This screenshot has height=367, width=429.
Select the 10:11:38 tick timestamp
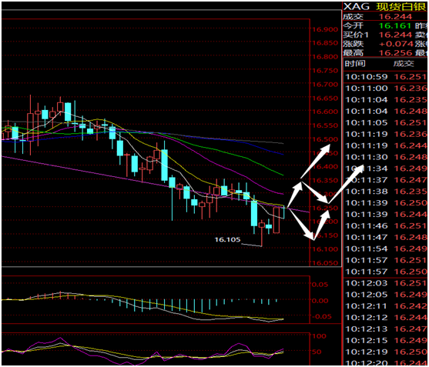coord(367,192)
